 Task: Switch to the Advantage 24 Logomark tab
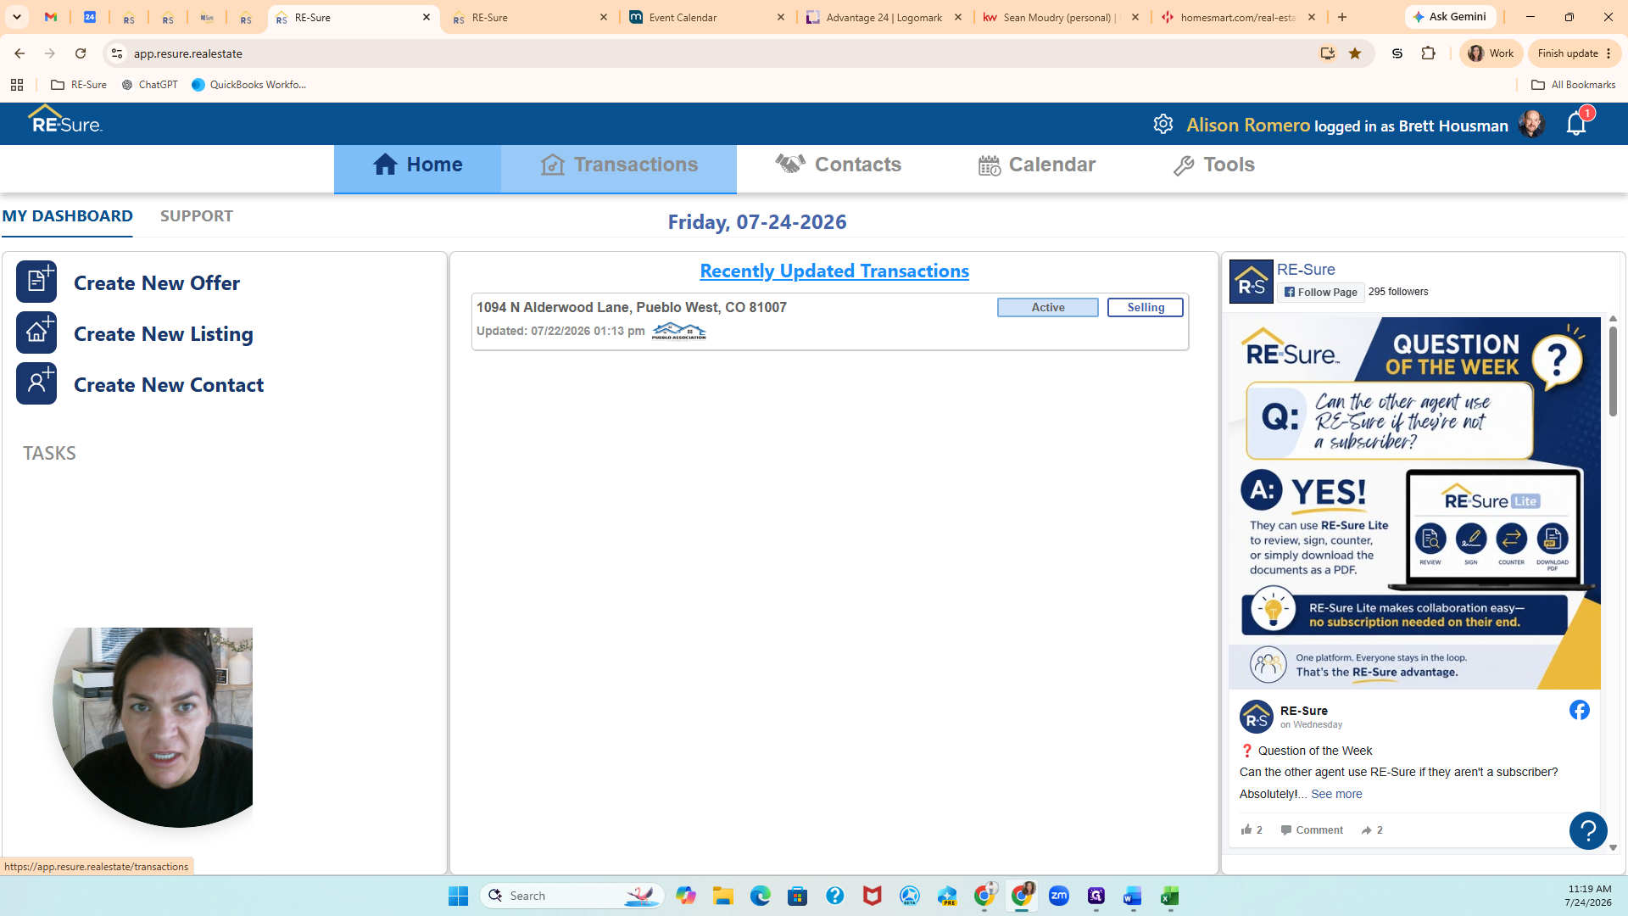click(884, 17)
